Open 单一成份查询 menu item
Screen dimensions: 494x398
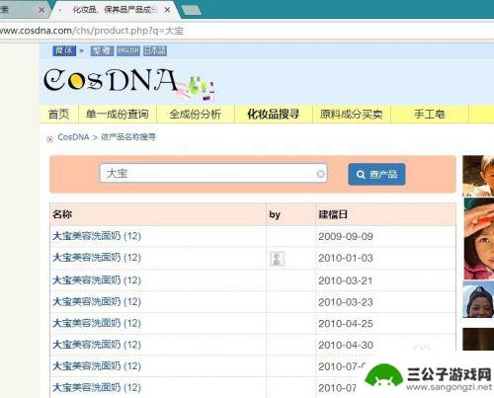[118, 115]
